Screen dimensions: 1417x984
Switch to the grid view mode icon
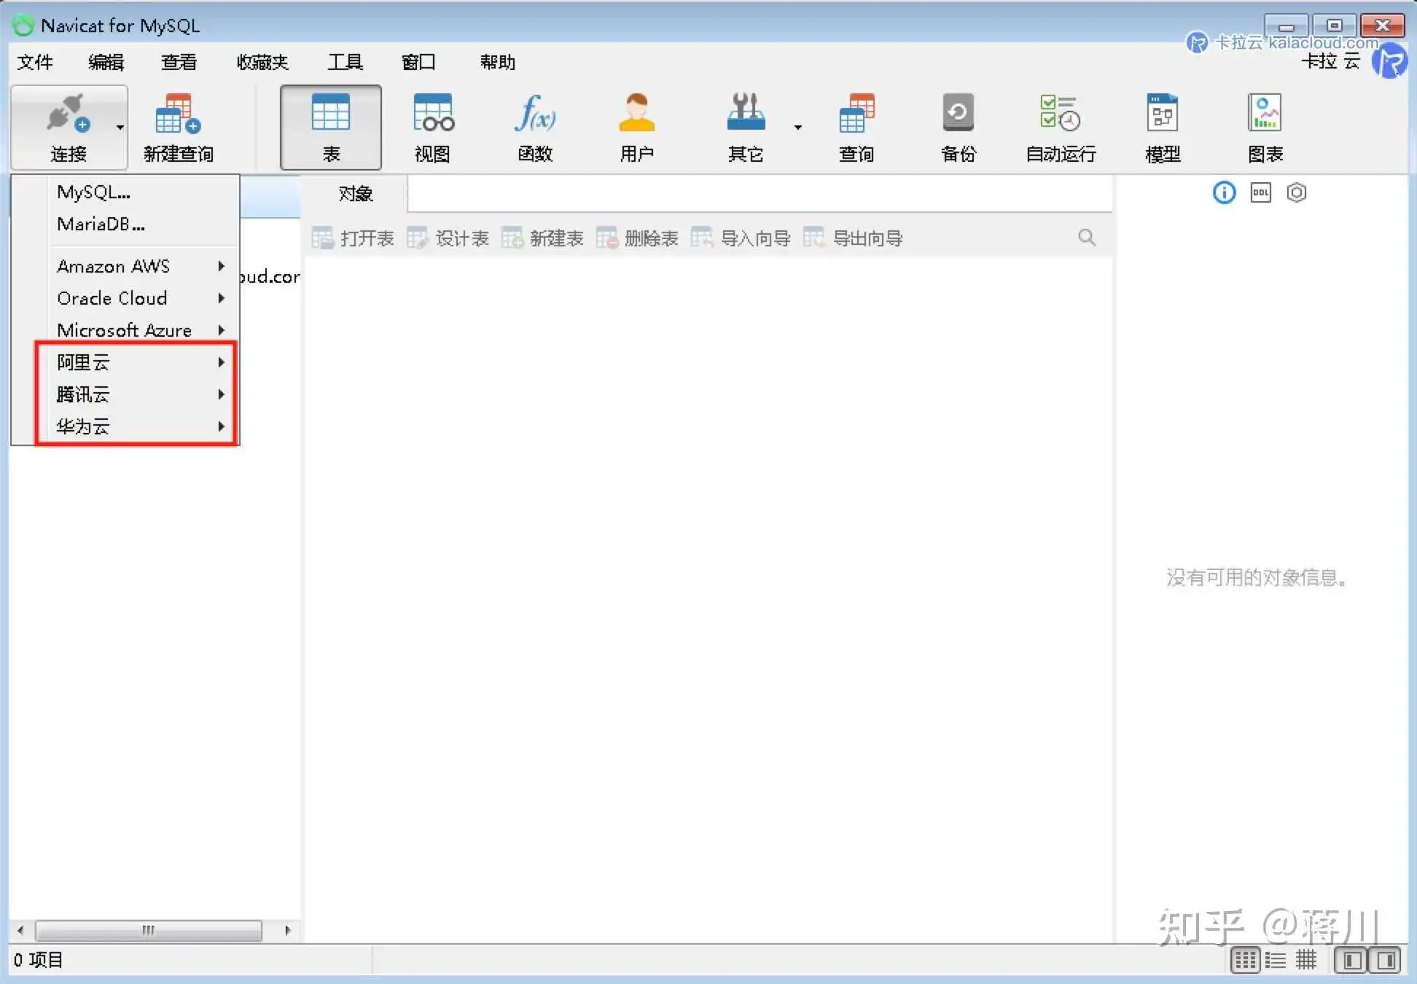pyautogui.click(x=1245, y=960)
